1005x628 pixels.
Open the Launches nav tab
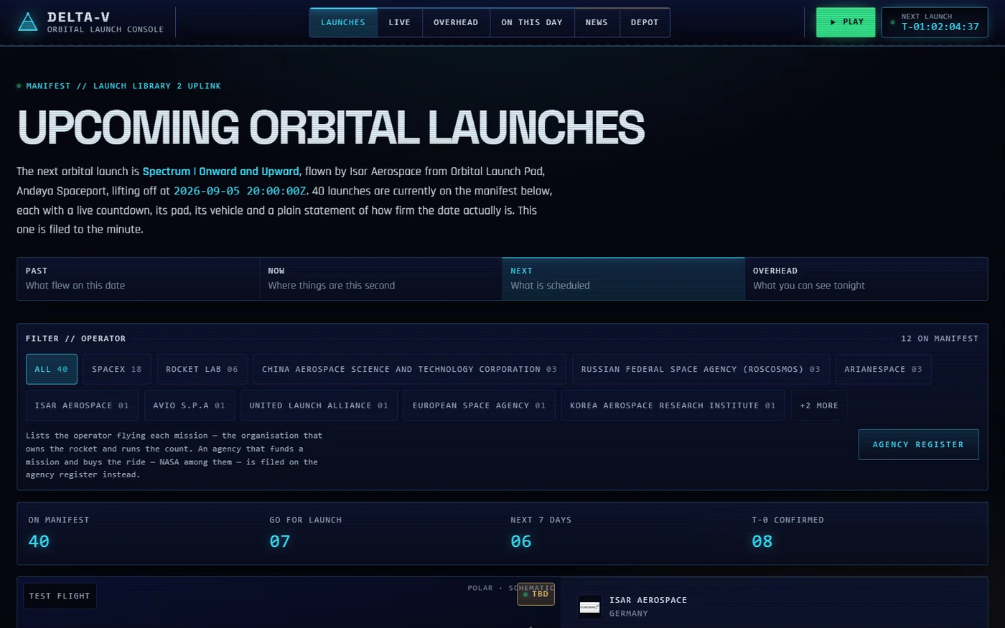coord(343,22)
